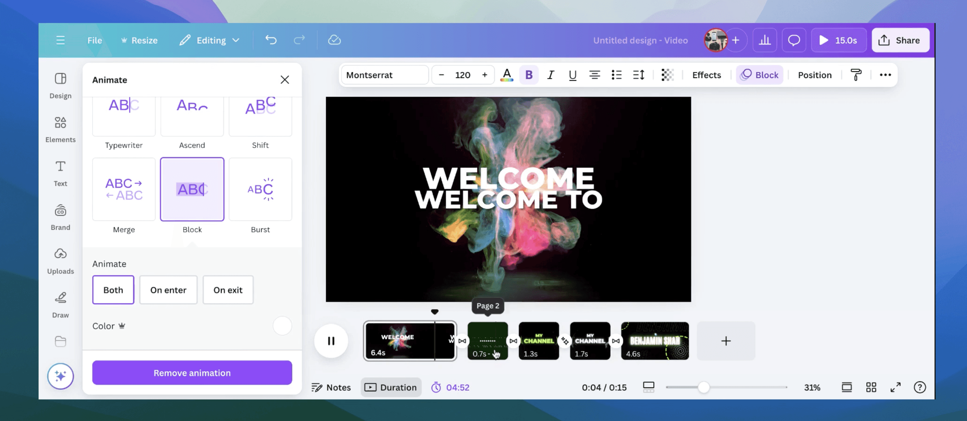
Task: Add collaborator with plus icon
Action: click(736, 40)
